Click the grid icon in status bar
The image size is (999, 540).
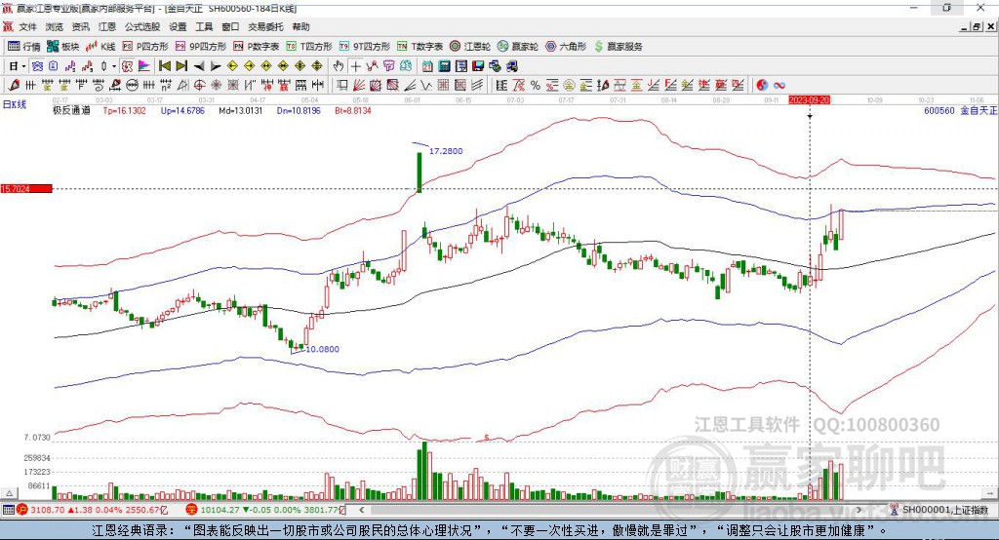click(8, 510)
